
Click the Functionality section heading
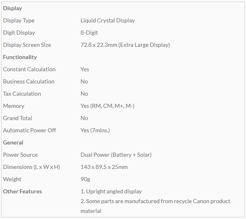point(20,57)
